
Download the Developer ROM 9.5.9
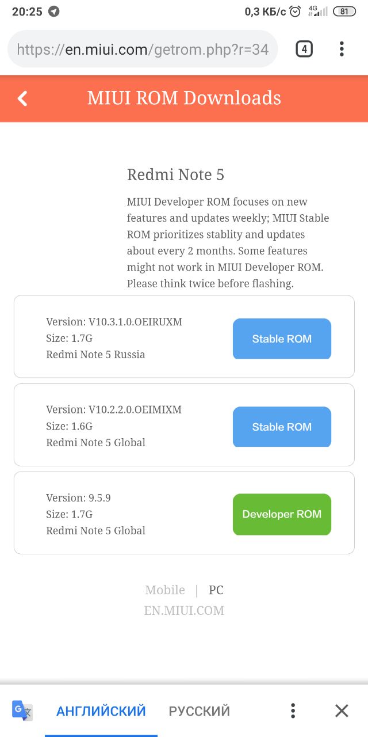[x=282, y=514]
